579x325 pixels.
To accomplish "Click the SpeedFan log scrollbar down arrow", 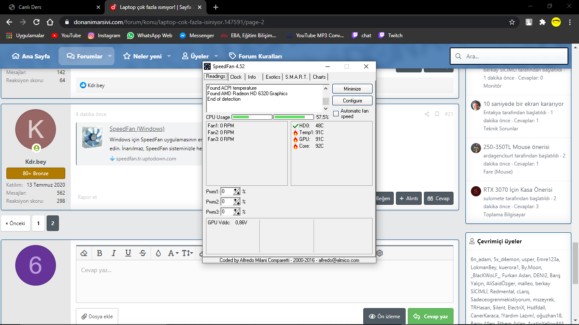I will click(326, 109).
